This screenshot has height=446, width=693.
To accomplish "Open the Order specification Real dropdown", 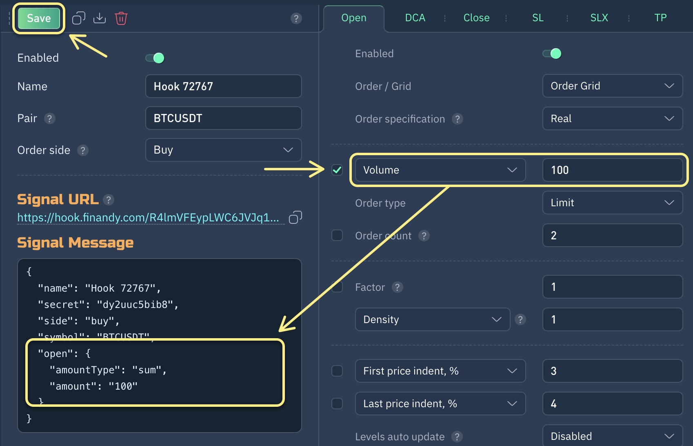I will [x=612, y=118].
